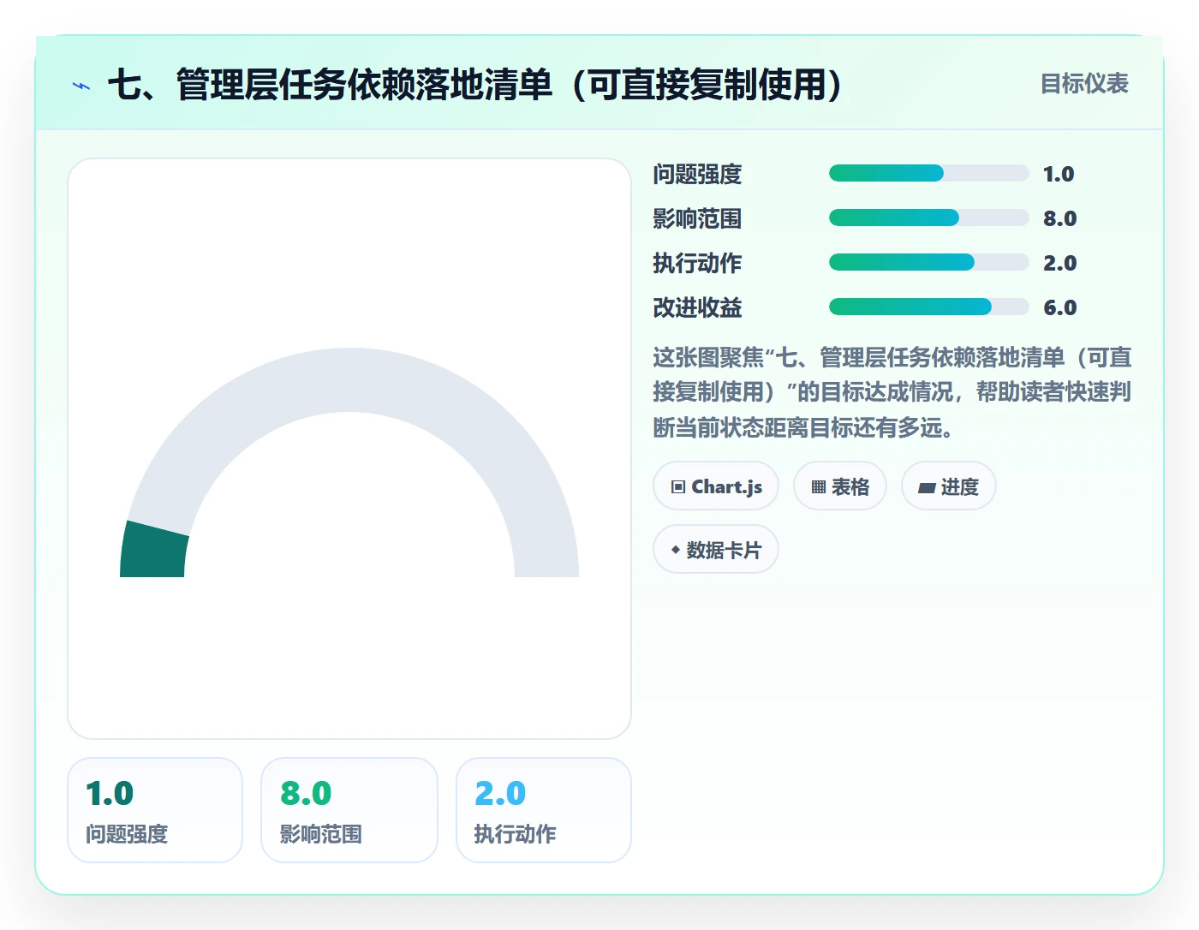Click the 执行动作 label beside its bar

[x=697, y=264]
